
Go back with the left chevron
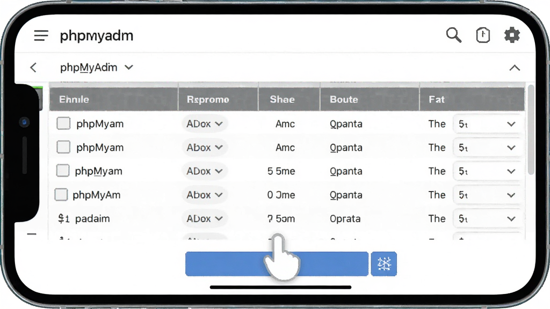pyautogui.click(x=33, y=67)
